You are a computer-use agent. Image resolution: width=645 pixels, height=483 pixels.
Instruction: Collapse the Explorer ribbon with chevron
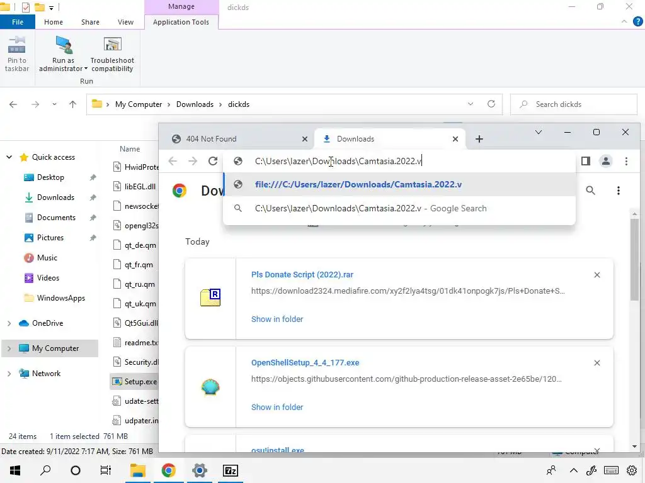(624, 22)
